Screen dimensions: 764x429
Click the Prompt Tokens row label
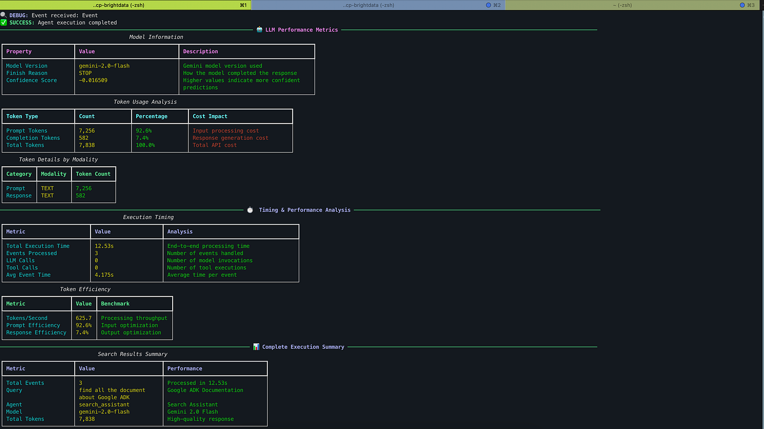pos(25,130)
